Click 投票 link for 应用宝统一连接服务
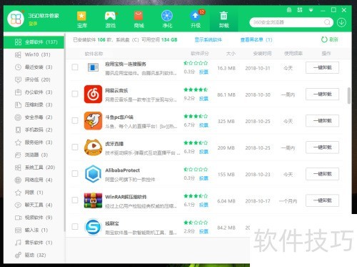This screenshot has width=357, height=267. pyautogui.click(x=203, y=72)
